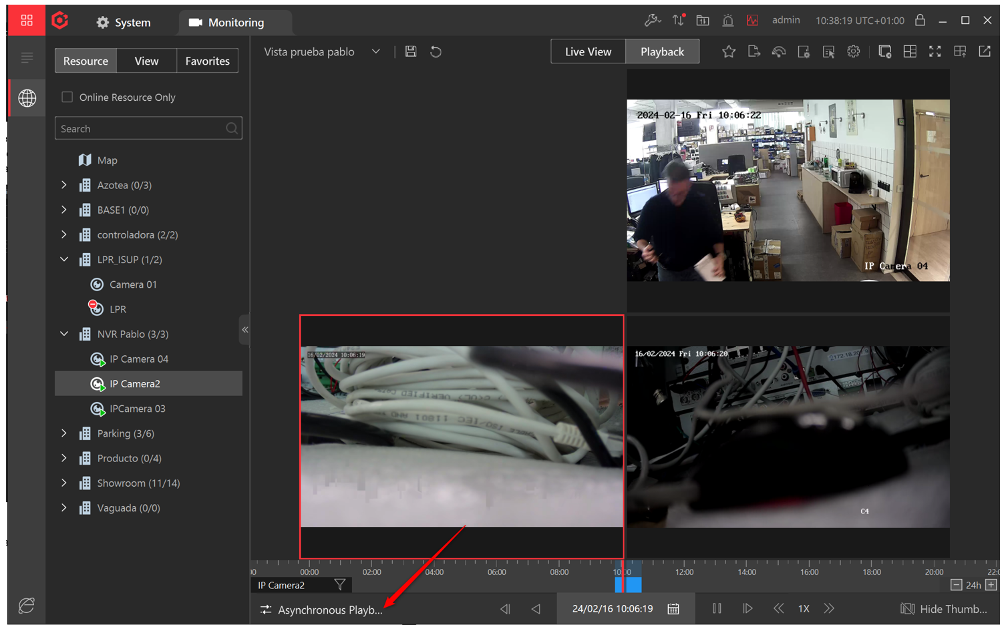
Task: Click the full screen expand icon
Action: (935, 51)
